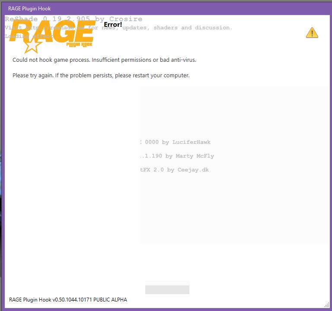Screen dimensions: 332x311
Task: Click the faded text '1.190 by Marty McFly'
Action: 179,156
